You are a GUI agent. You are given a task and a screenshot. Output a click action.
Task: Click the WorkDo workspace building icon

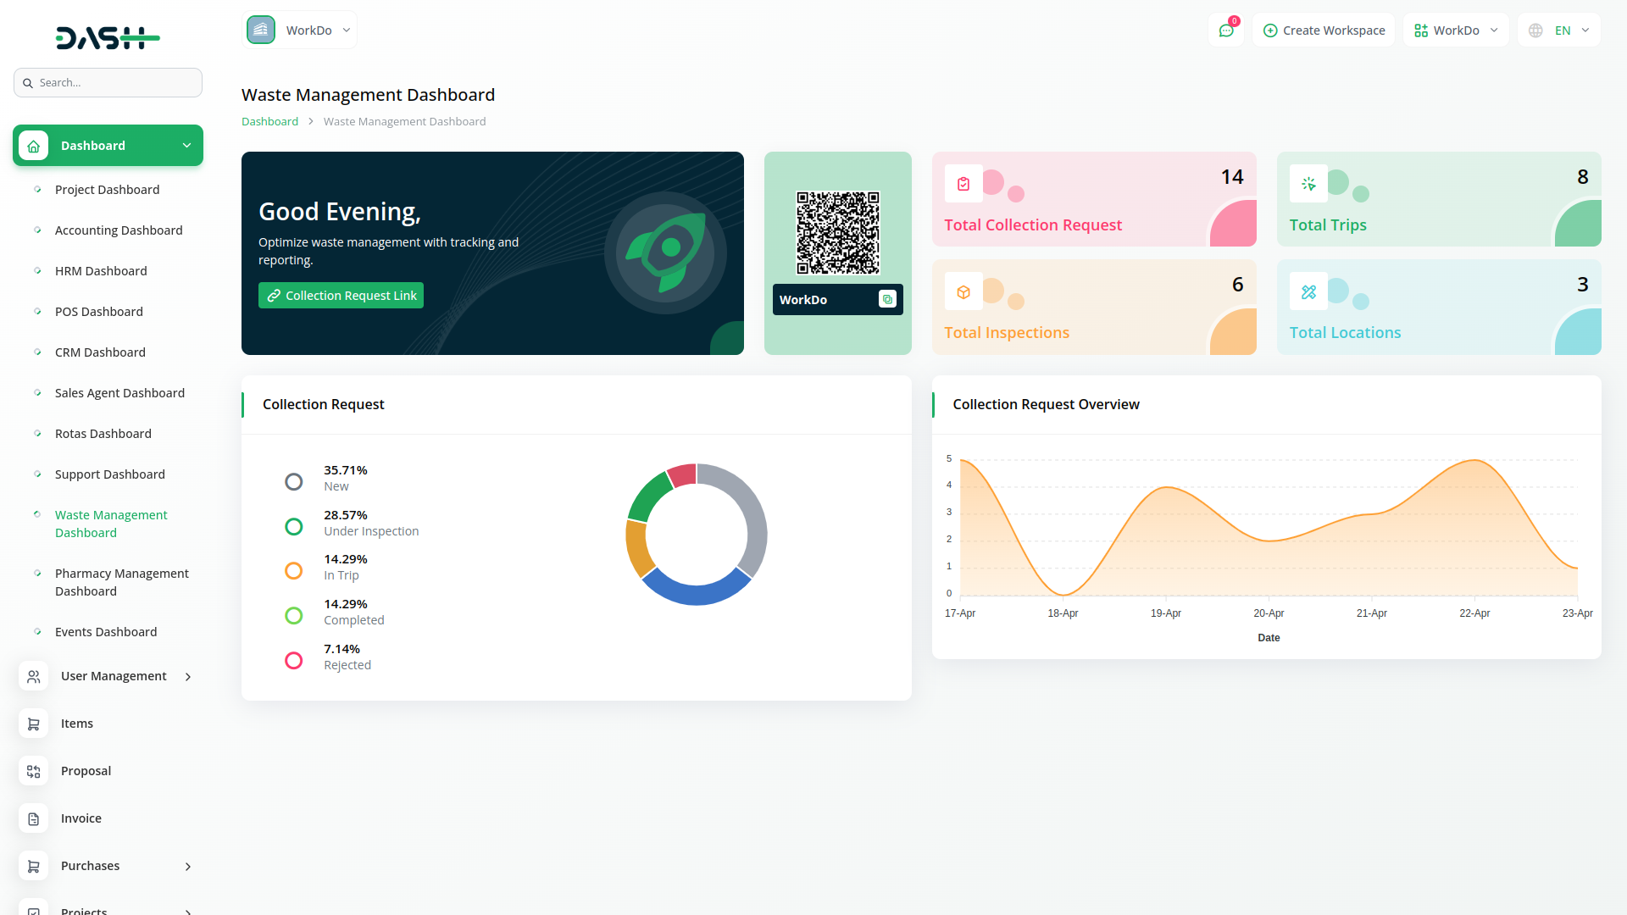coord(261,30)
